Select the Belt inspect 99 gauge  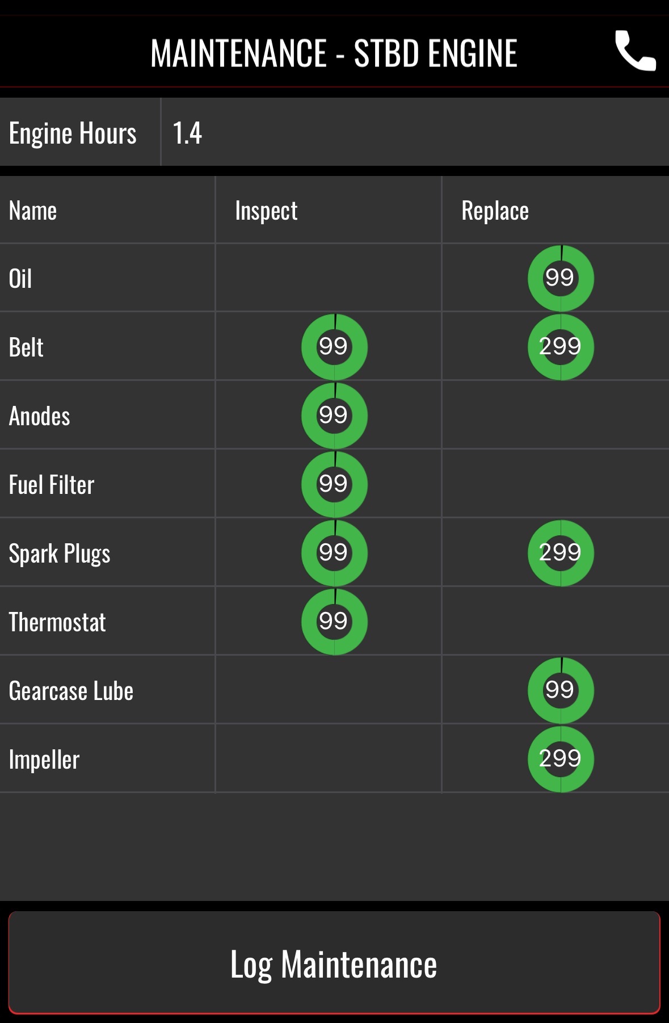tap(334, 347)
